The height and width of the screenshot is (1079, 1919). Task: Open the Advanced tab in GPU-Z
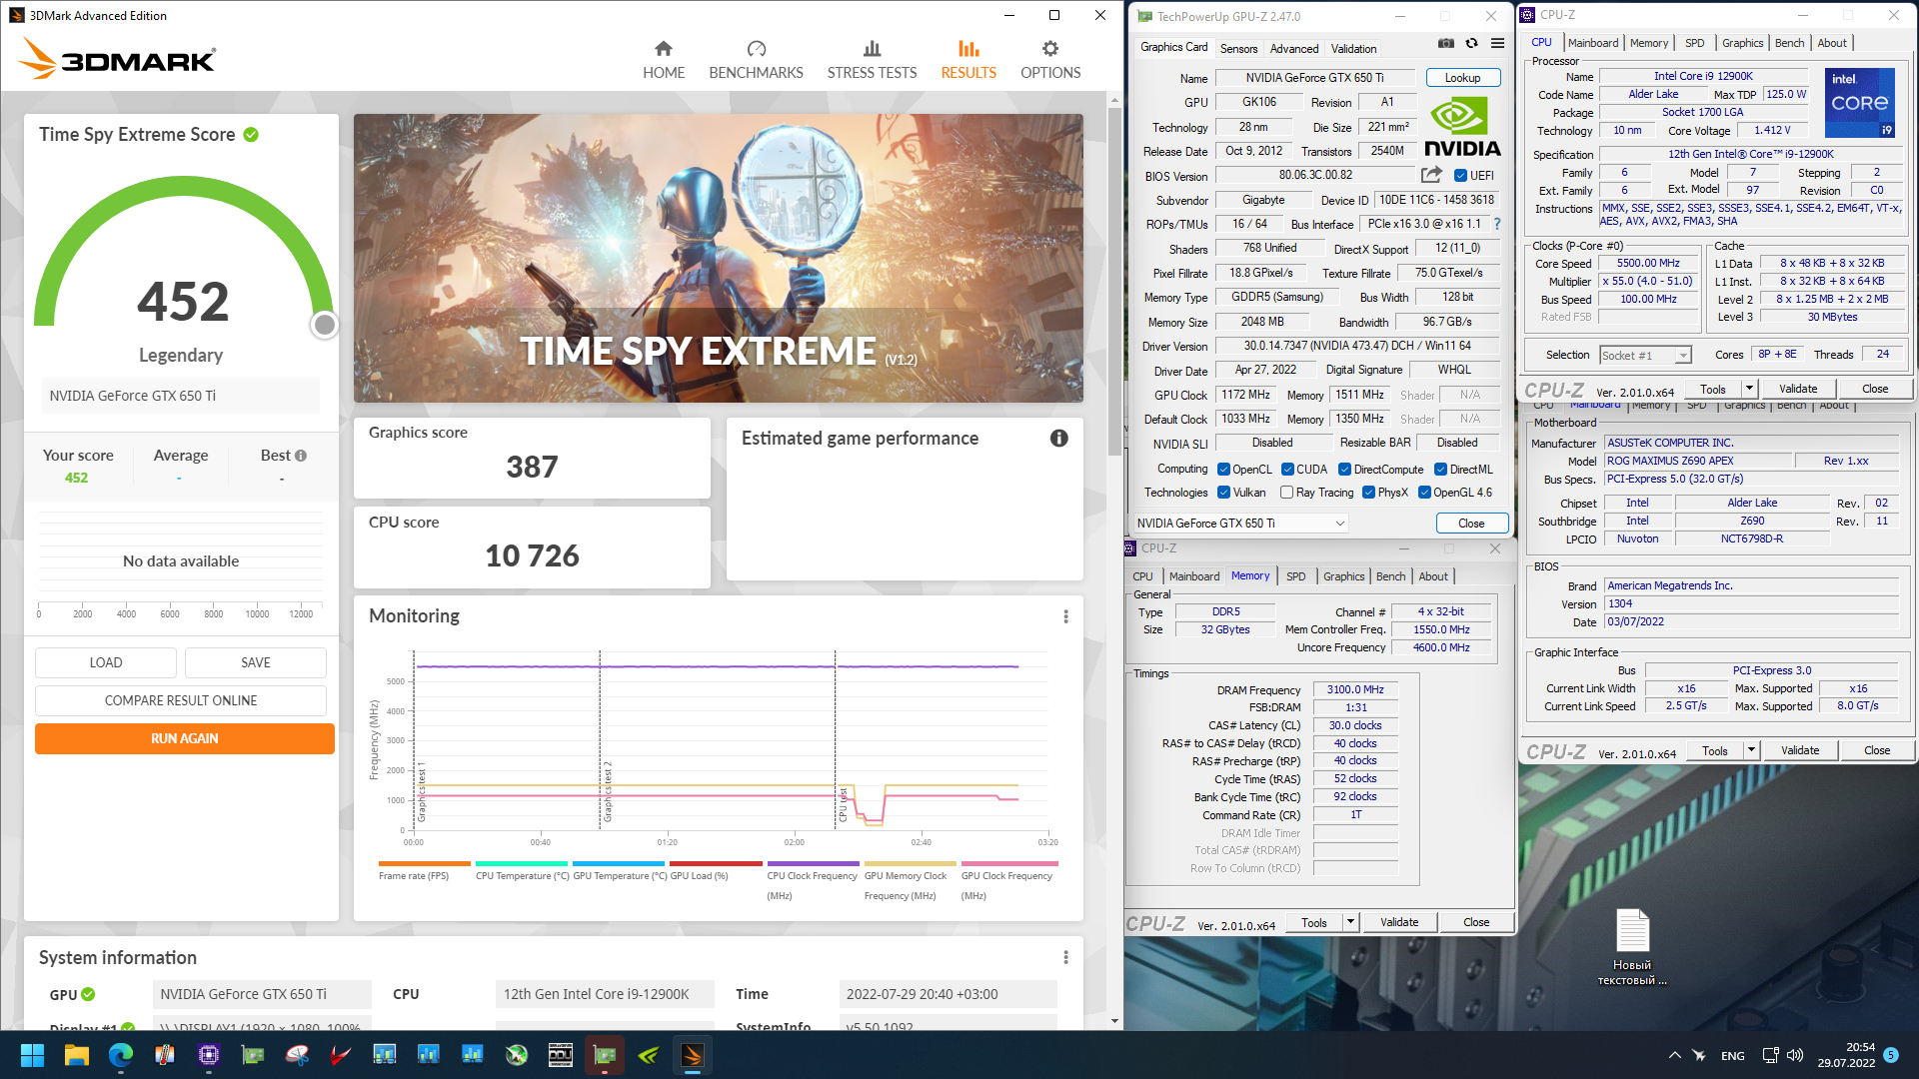(x=1294, y=48)
